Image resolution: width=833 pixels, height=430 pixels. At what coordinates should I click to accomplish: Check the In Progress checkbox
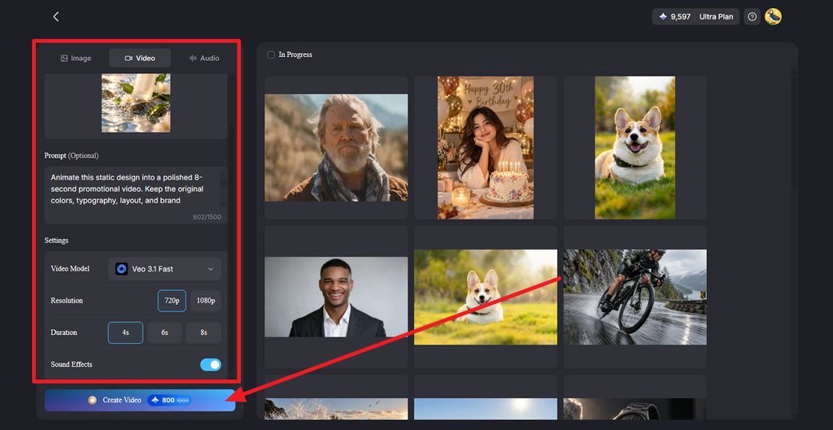point(271,54)
